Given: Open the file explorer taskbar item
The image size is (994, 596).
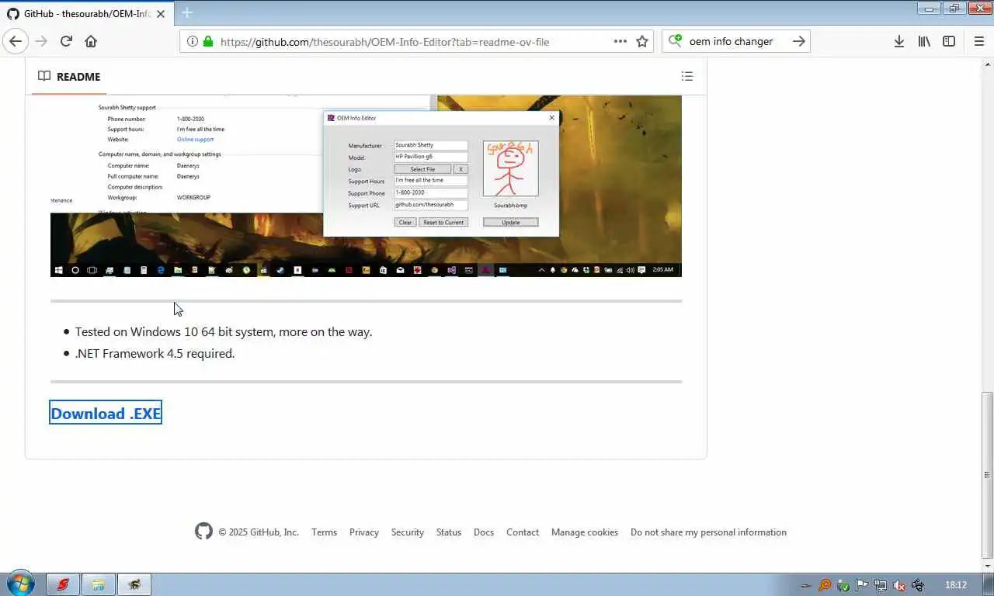Looking at the screenshot, I should point(99,584).
